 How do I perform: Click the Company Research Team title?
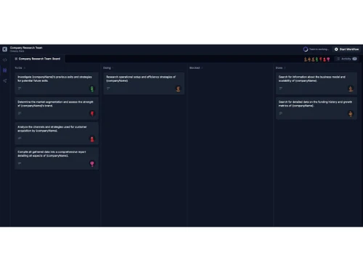pyautogui.click(x=26, y=48)
